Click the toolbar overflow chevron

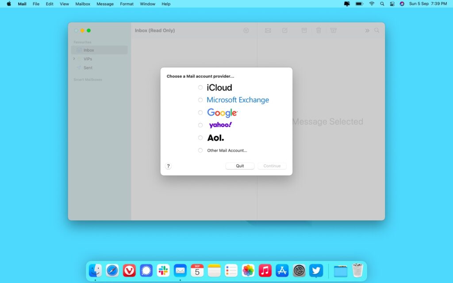click(367, 30)
